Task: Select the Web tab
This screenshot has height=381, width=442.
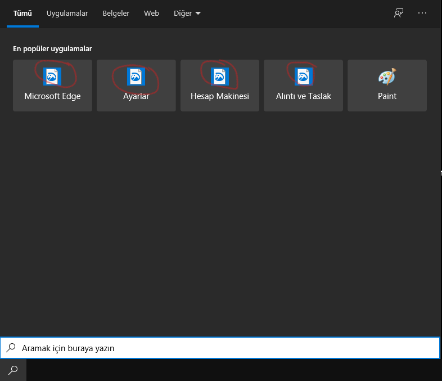Action: click(151, 13)
